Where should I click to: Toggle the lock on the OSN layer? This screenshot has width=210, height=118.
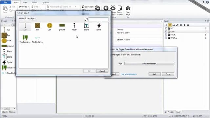click(169, 31)
